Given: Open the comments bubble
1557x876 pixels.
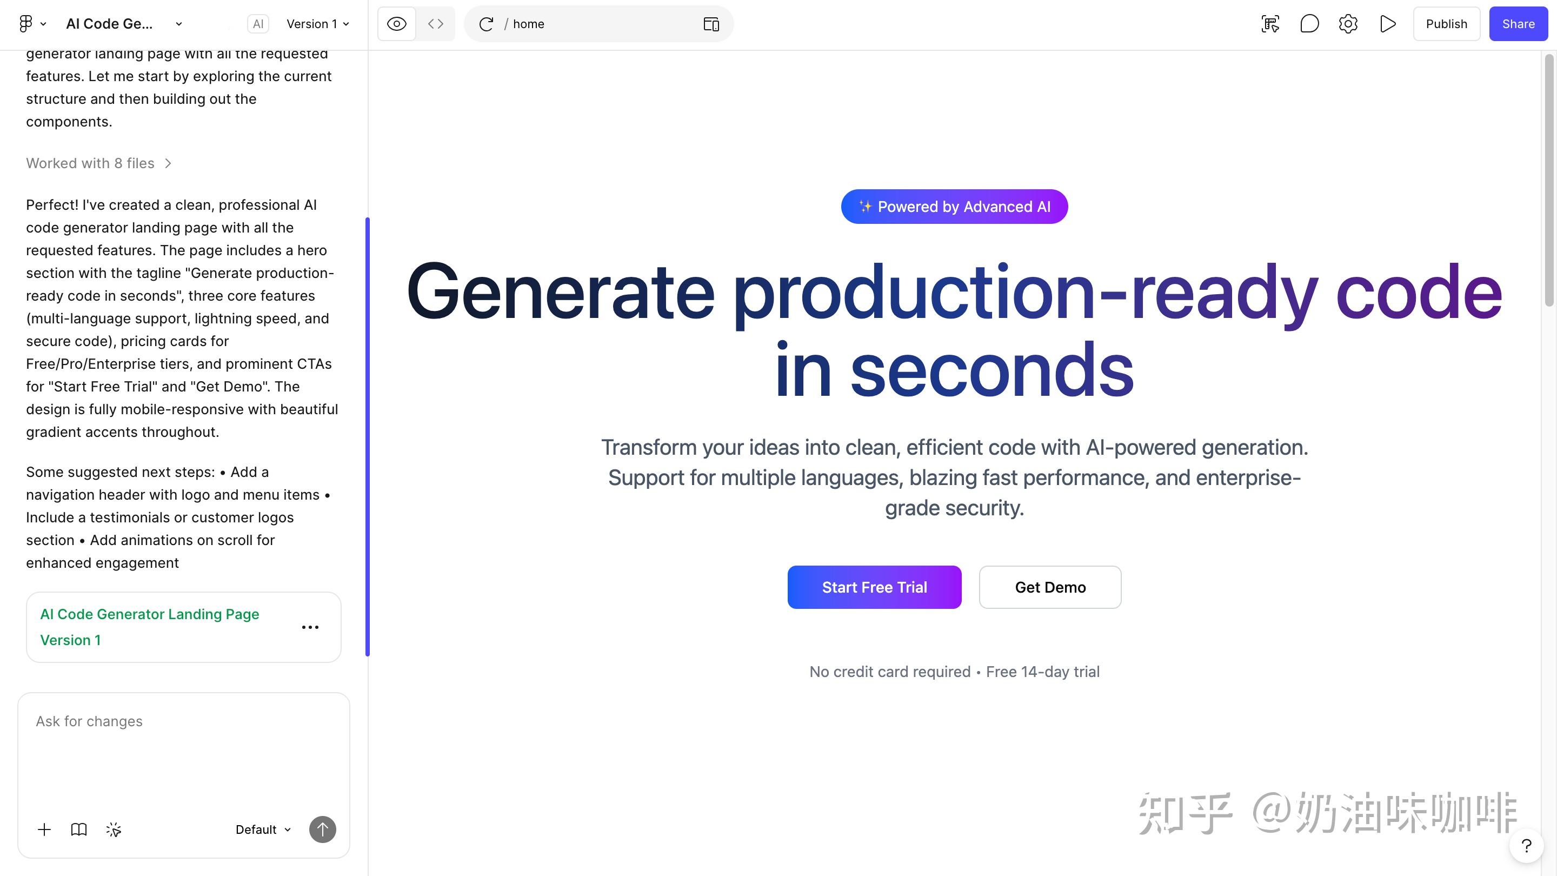Looking at the screenshot, I should point(1309,24).
